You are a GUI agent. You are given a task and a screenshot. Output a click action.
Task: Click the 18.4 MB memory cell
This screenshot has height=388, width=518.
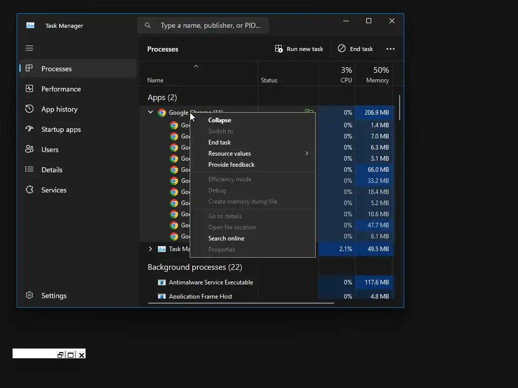(x=374, y=191)
